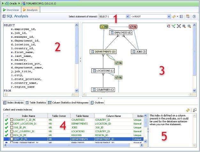Click the sort arrow first column header
The width and height of the screenshot is (200, 152).
[x=7, y=116]
